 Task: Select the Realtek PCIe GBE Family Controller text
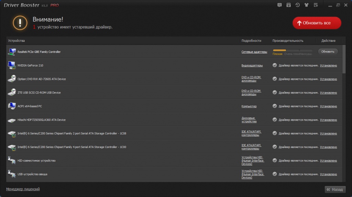39,52
